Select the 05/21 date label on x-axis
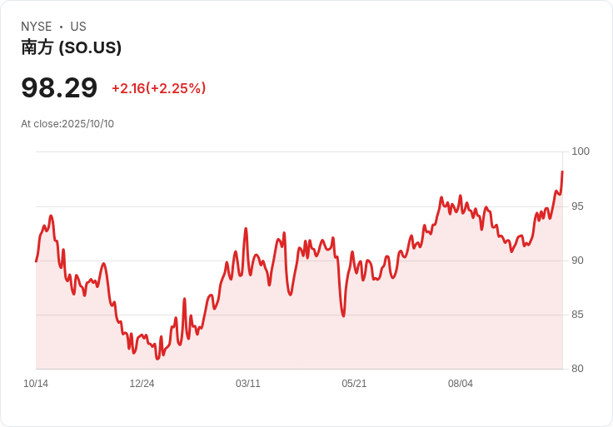 tap(354, 384)
